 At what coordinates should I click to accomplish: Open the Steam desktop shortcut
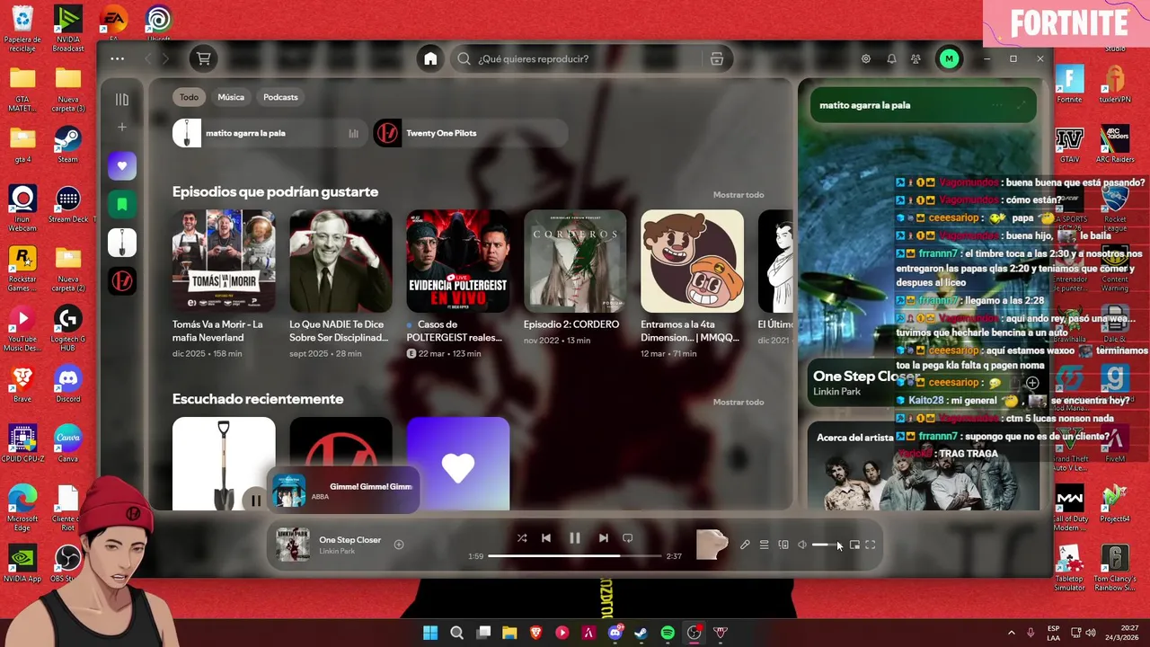pyautogui.click(x=67, y=143)
